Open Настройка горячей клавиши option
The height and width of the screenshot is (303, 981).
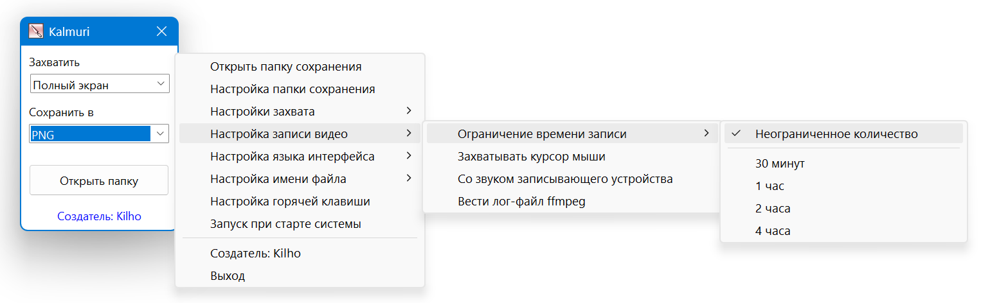coord(290,202)
